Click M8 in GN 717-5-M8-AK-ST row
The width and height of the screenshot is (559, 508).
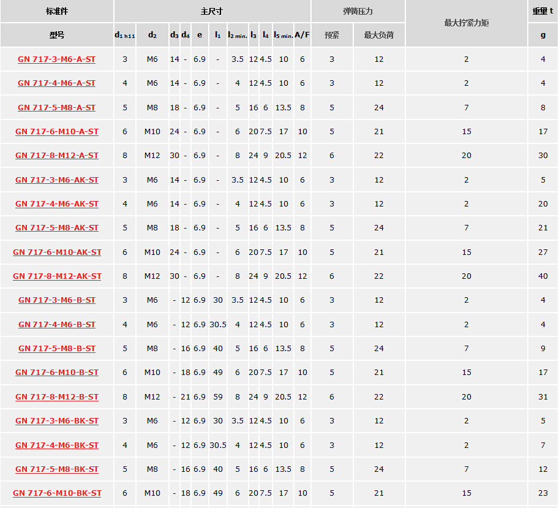click(x=152, y=227)
